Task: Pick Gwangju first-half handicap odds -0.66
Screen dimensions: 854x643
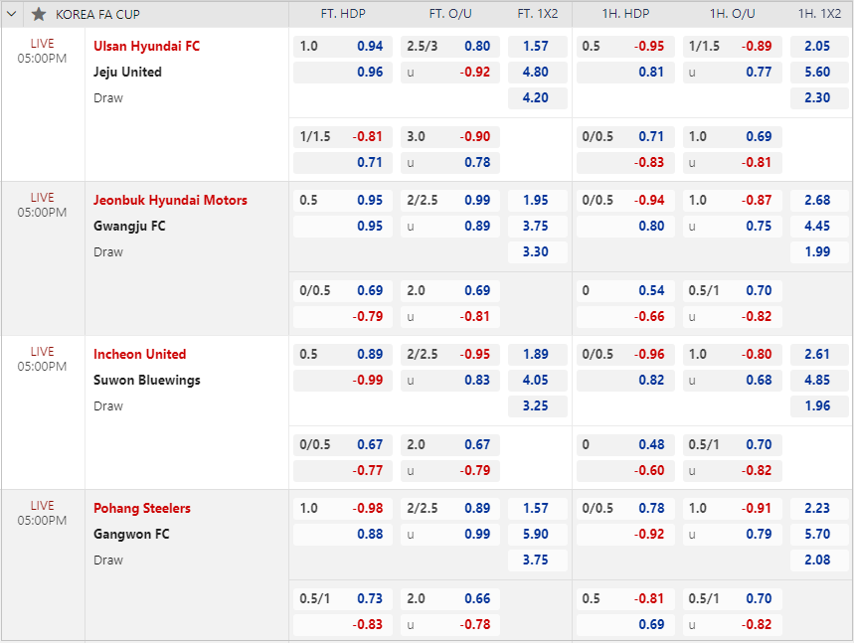Action: [625, 316]
